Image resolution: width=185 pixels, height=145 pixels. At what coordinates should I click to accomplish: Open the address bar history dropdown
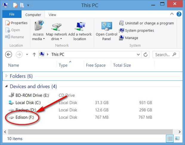pyautogui.click(x=138, y=55)
